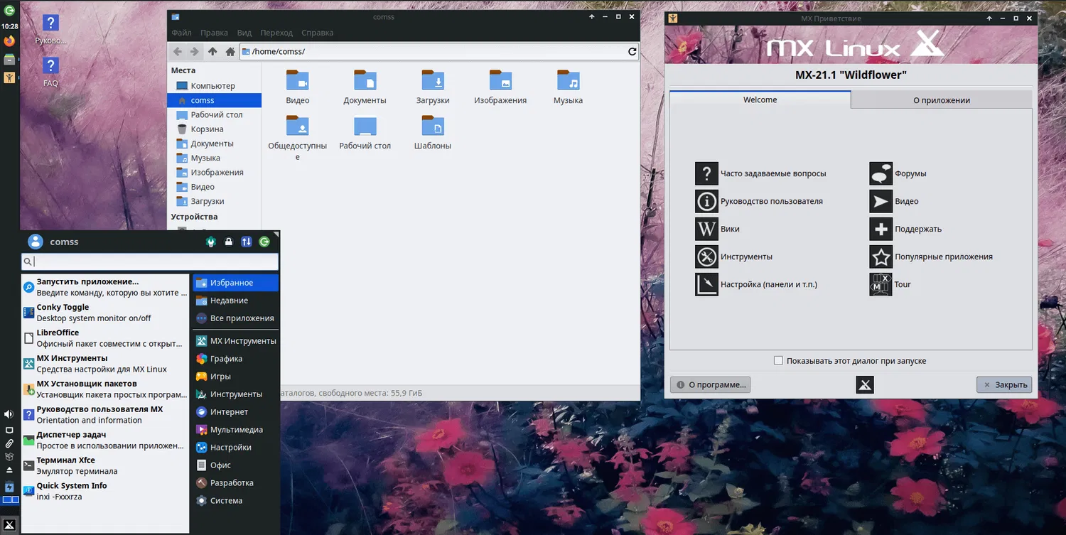
Task: Open Popular Apps star icon
Action: click(881, 256)
